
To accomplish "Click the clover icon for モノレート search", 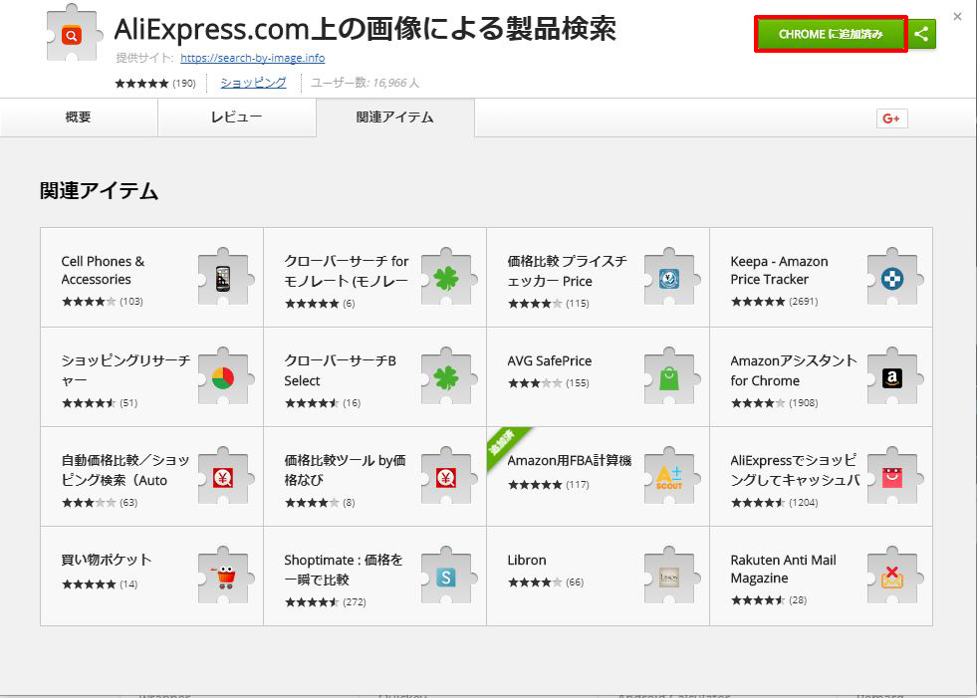I will (447, 278).
